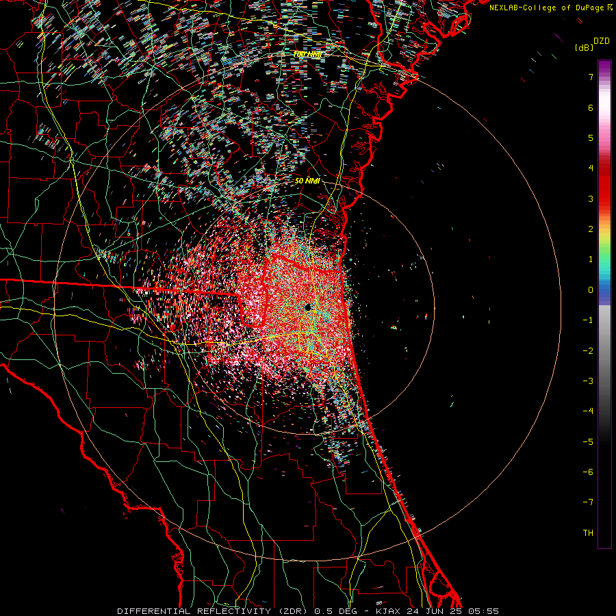This screenshot has width=616, height=616.
Task: Click the Differential Reflectivity caption at the bottom
Action: [x=307, y=611]
